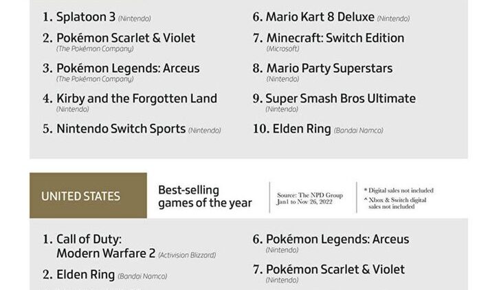Click the Best-selling games of the year heading
The height and width of the screenshot is (290, 497).
tap(205, 196)
